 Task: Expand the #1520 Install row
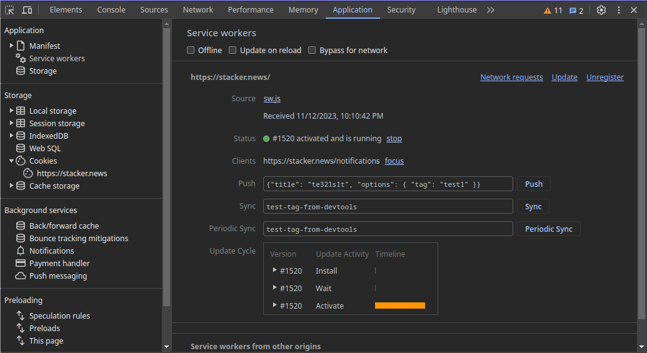point(275,271)
